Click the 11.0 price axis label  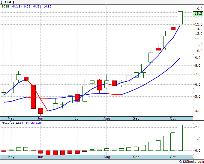pyautogui.click(x=199, y=45)
